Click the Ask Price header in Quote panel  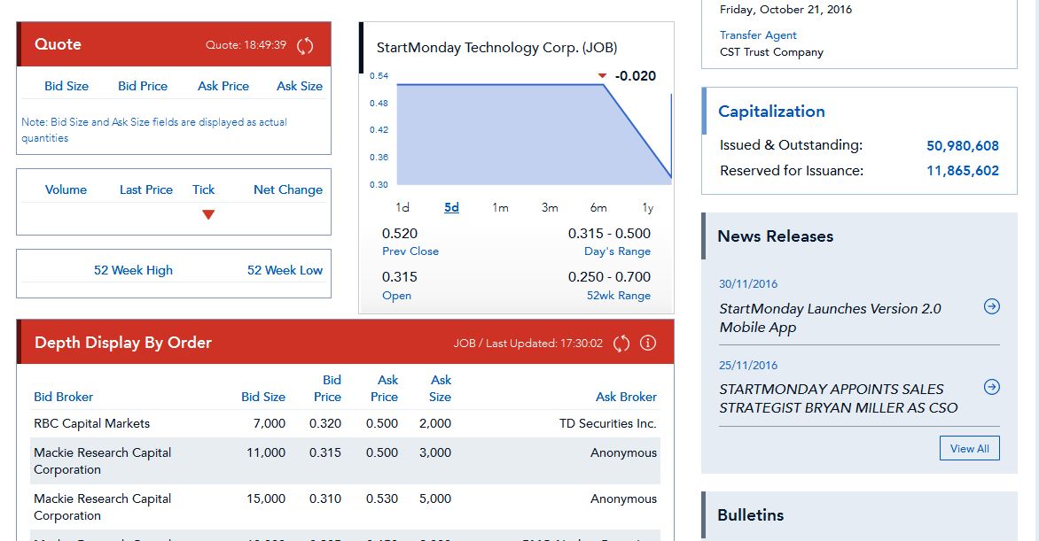point(223,86)
